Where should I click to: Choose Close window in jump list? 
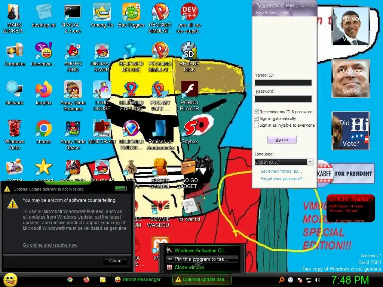click(202, 267)
